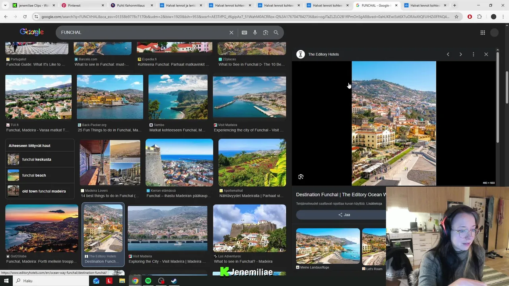Open the red Opera-style extension icon
Image resolution: width=509 pixels, height=286 pixels.
tap(470, 17)
